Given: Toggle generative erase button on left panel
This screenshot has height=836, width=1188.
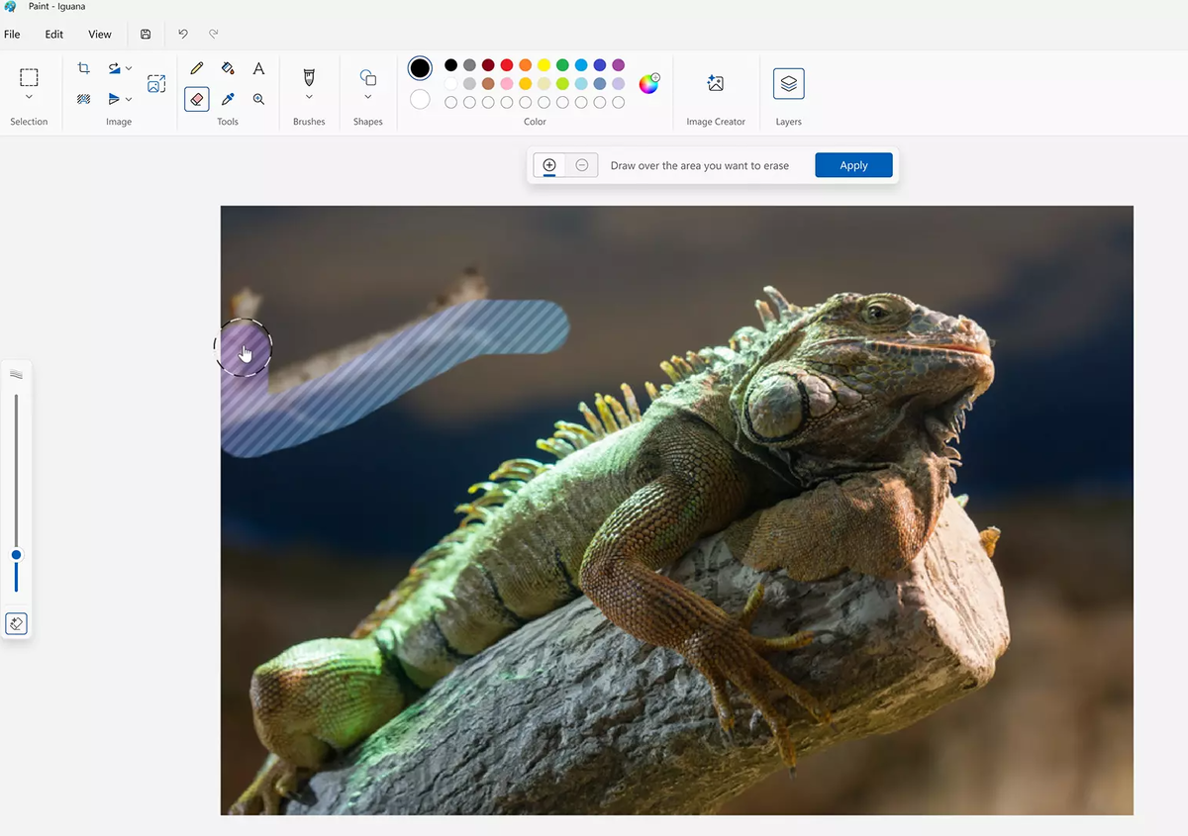Looking at the screenshot, I should point(16,623).
